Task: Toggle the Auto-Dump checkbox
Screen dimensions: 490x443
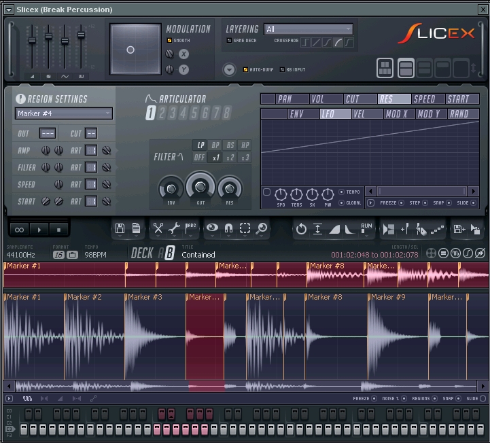Action: [x=245, y=69]
